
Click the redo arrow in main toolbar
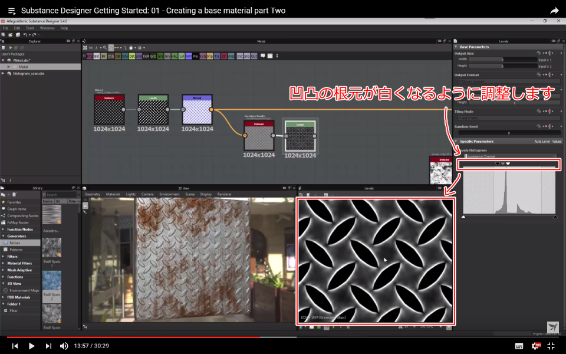[x=34, y=35]
